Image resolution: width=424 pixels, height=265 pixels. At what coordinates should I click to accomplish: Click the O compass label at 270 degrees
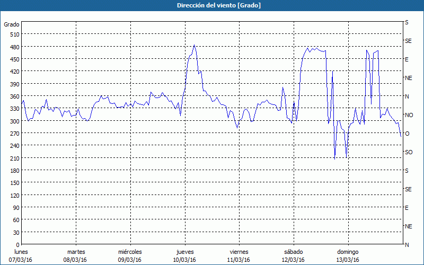point(407,134)
